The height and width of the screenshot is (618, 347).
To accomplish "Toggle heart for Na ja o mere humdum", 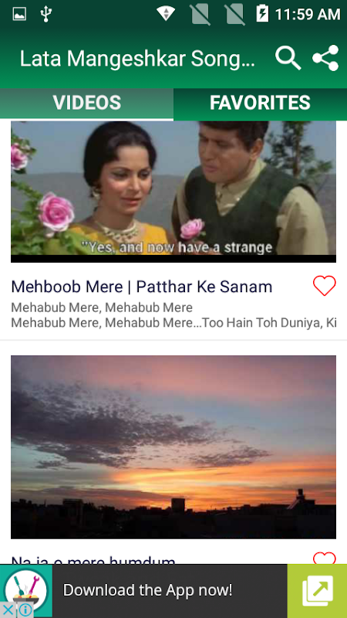I will 325,558.
